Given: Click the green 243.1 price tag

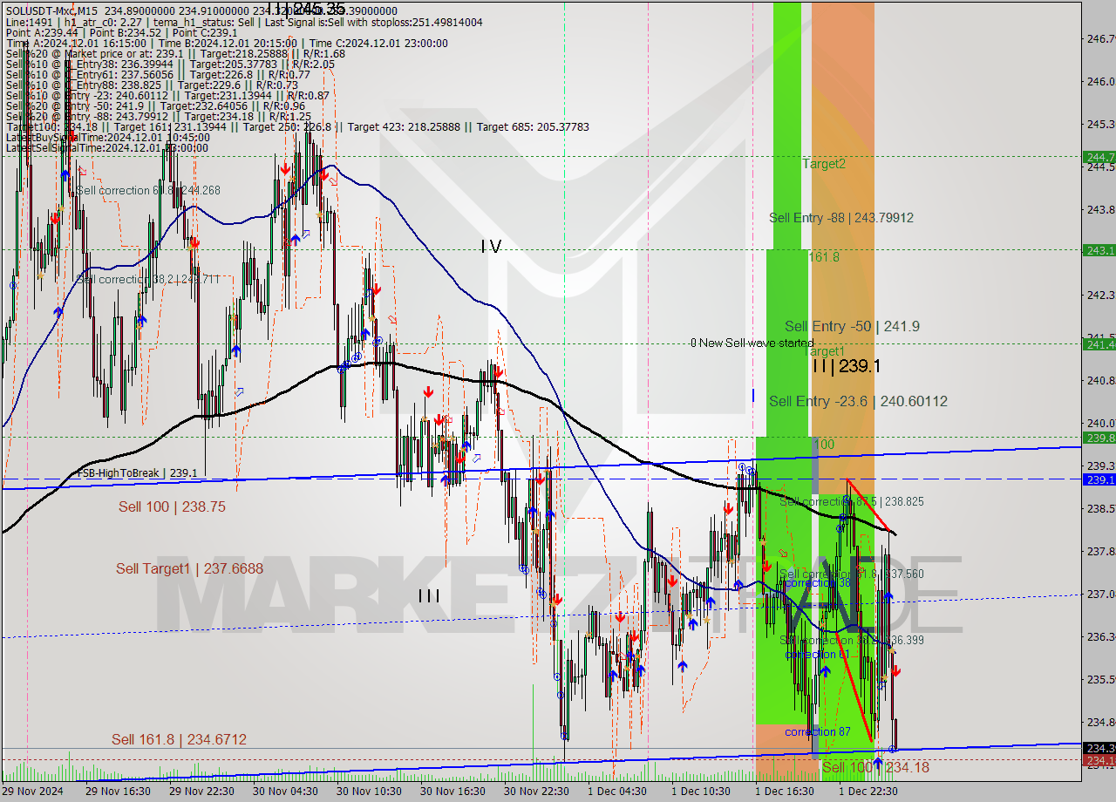Looking at the screenshot, I should click(x=1099, y=250).
